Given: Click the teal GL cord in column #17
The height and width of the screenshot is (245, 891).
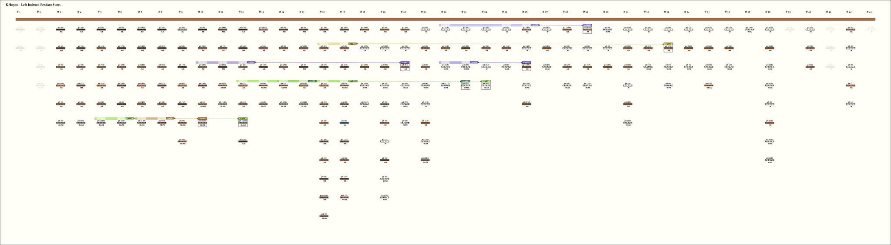Looking at the screenshot, I should click(344, 123).
